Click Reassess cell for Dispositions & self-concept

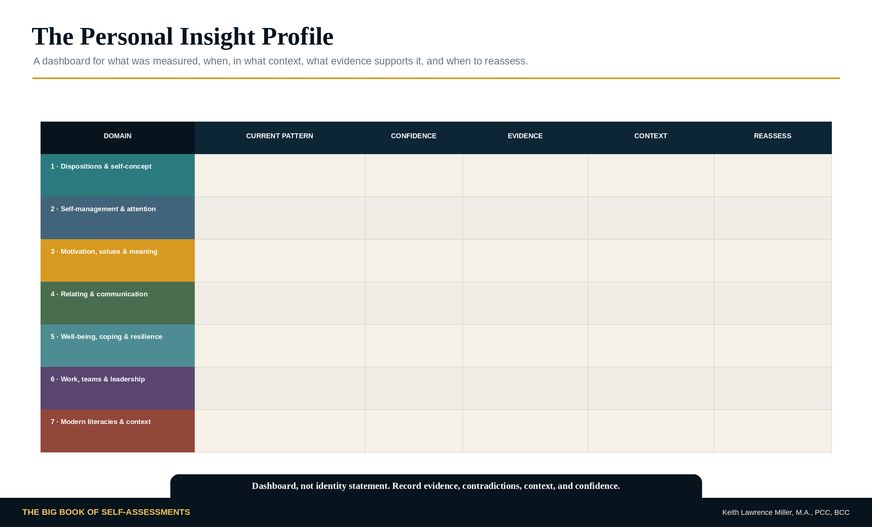click(773, 176)
